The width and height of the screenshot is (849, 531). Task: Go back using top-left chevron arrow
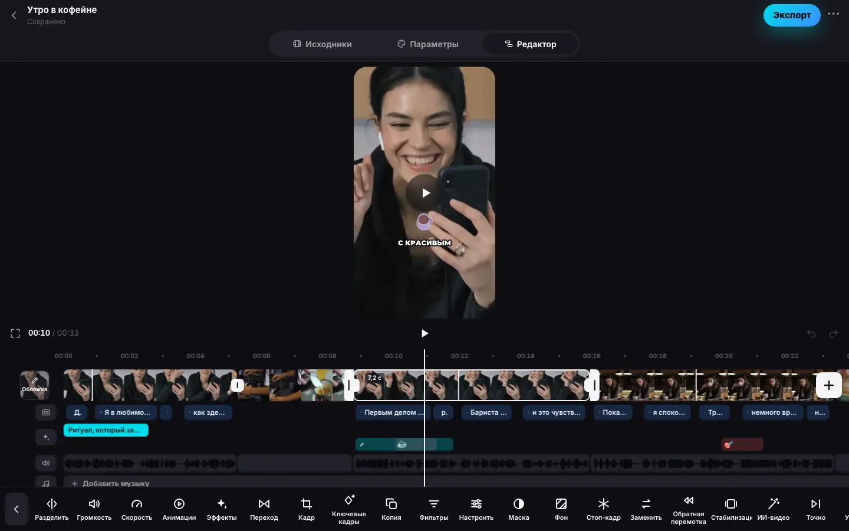tap(14, 15)
